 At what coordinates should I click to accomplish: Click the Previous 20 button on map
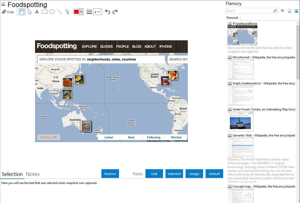point(49,137)
